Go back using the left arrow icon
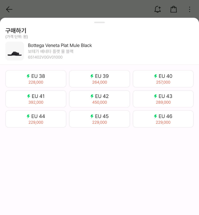This screenshot has width=199, height=215. 9,9
